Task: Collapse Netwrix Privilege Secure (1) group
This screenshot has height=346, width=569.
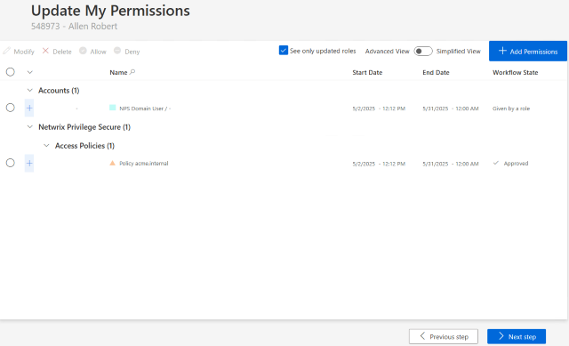Action: [x=29, y=126]
